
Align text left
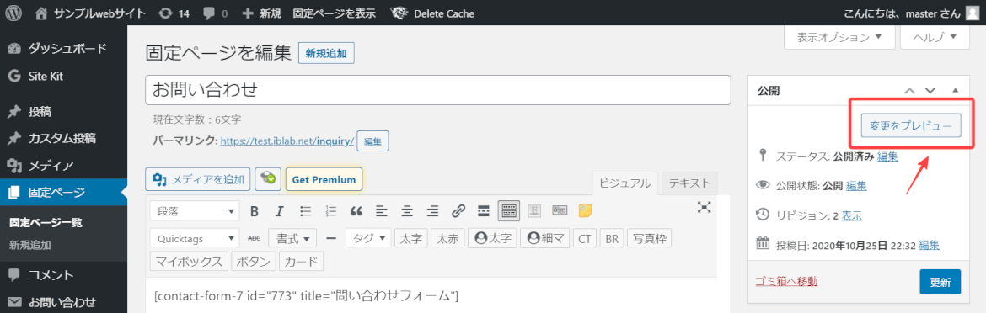click(x=383, y=210)
